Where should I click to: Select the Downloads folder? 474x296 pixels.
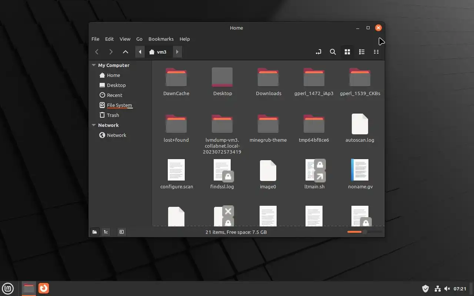(268, 82)
